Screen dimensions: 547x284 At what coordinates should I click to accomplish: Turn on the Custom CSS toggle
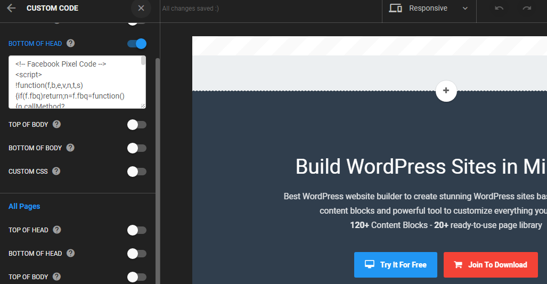[137, 172]
